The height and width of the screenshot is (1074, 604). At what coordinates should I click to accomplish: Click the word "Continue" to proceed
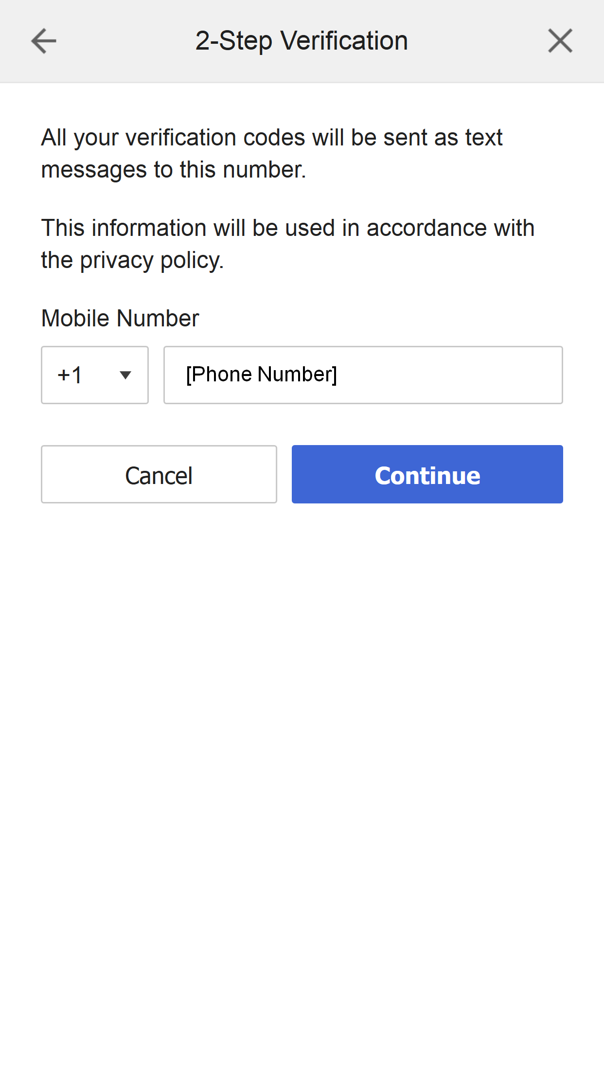427,475
